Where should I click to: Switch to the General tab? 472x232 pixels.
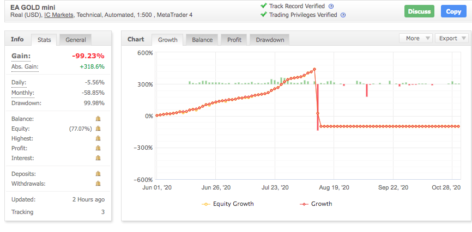[76, 39]
